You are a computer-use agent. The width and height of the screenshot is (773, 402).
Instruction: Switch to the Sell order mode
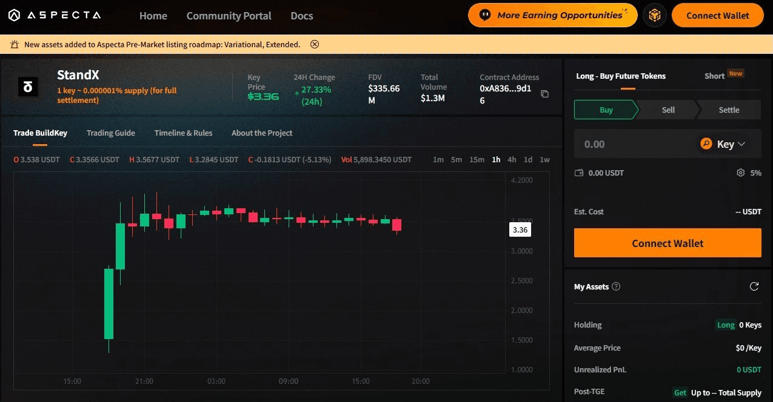click(668, 110)
